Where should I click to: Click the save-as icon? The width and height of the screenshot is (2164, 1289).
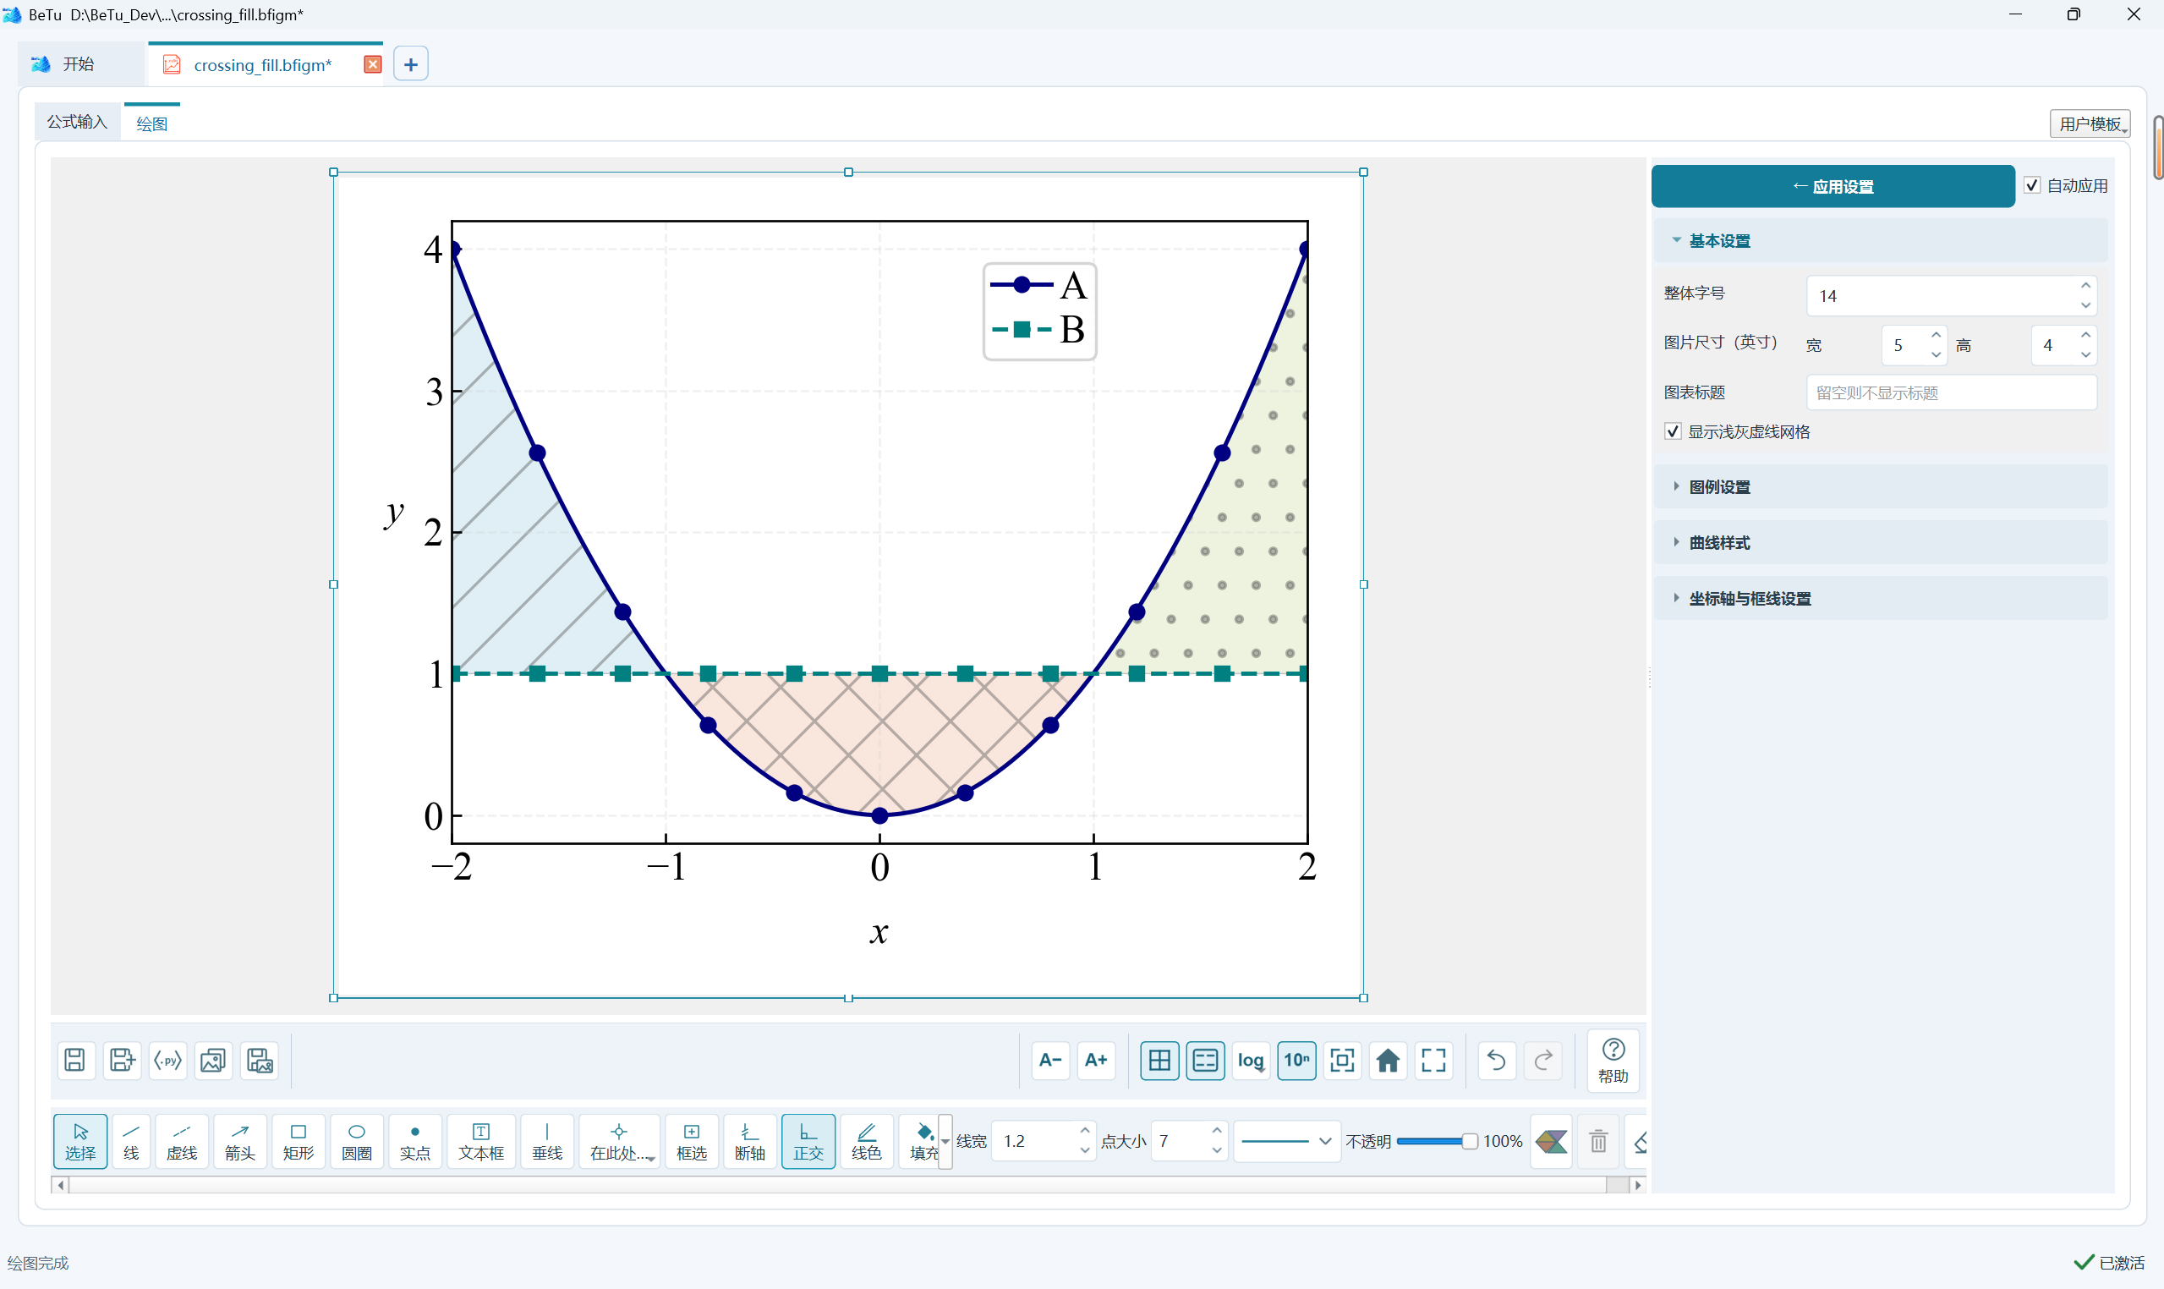tap(122, 1060)
